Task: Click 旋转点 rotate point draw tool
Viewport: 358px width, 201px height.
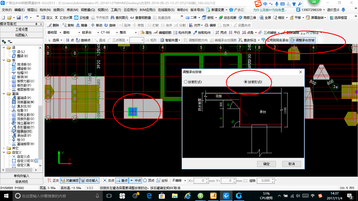Action: (x=83, y=40)
